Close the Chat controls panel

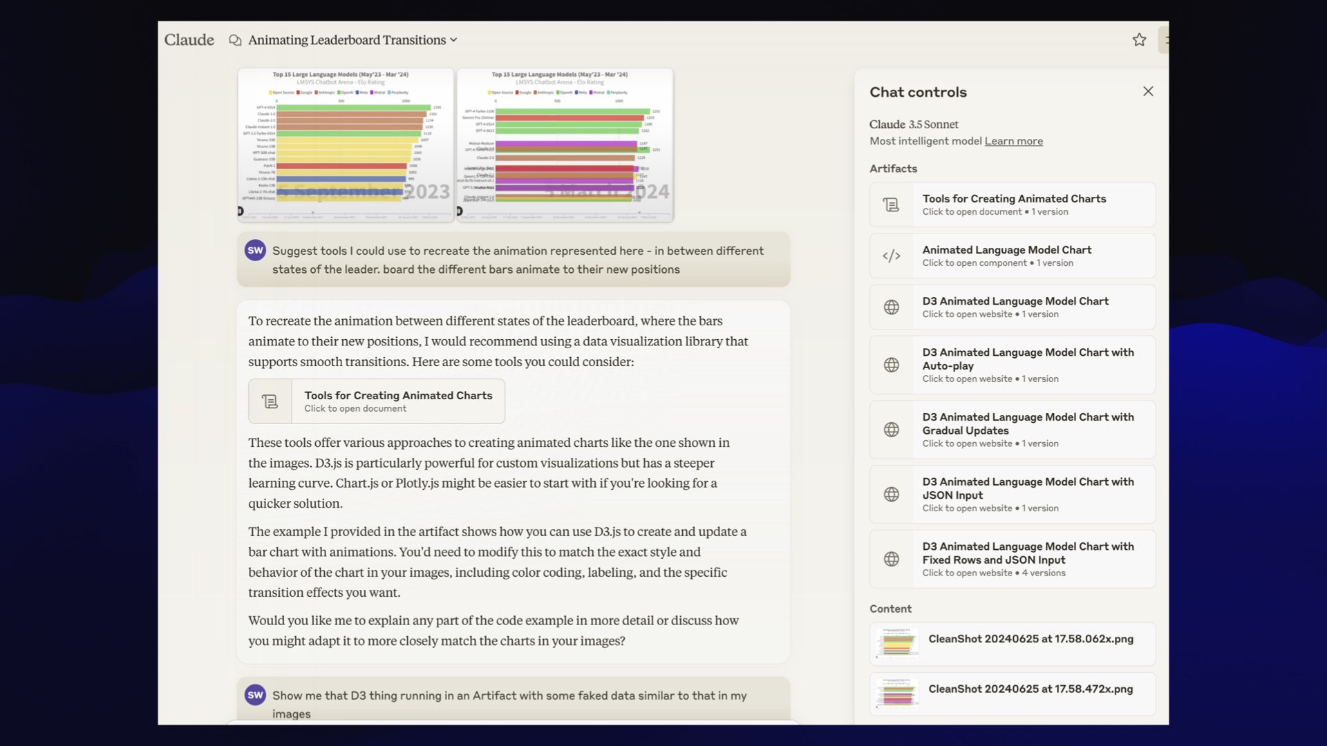(x=1148, y=91)
